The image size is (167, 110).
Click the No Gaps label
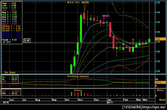(10, 72)
